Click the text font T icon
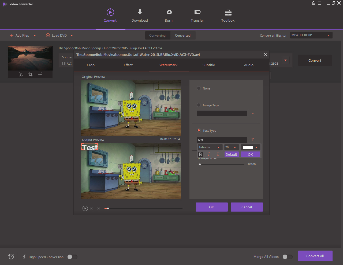This screenshot has height=265, width=343. pos(252,140)
